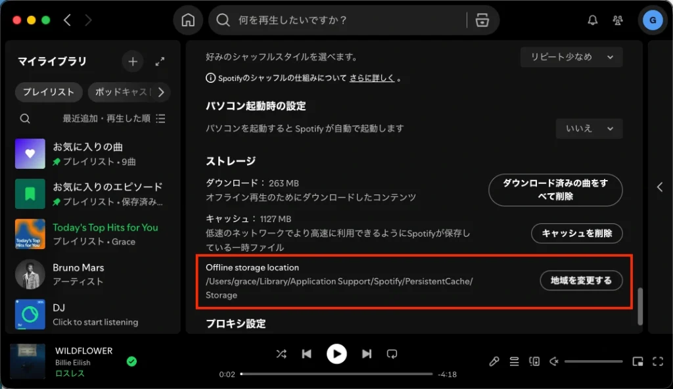Expand right side panel with left chevron
This screenshot has height=389, width=673.
(x=660, y=187)
